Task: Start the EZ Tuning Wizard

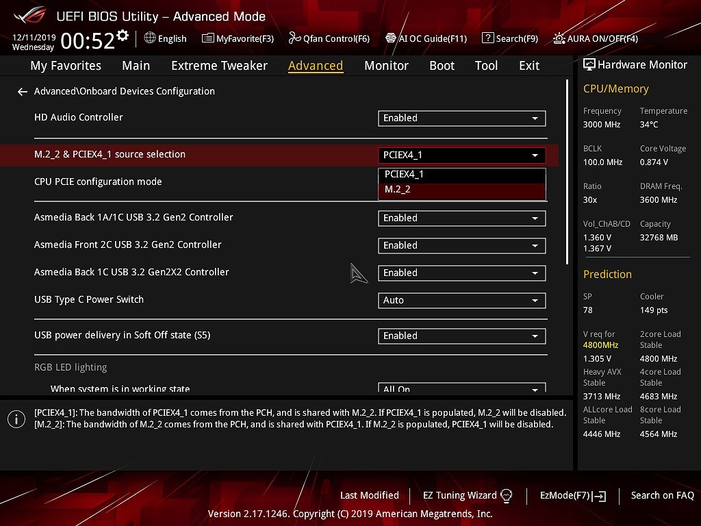Action: (468, 495)
